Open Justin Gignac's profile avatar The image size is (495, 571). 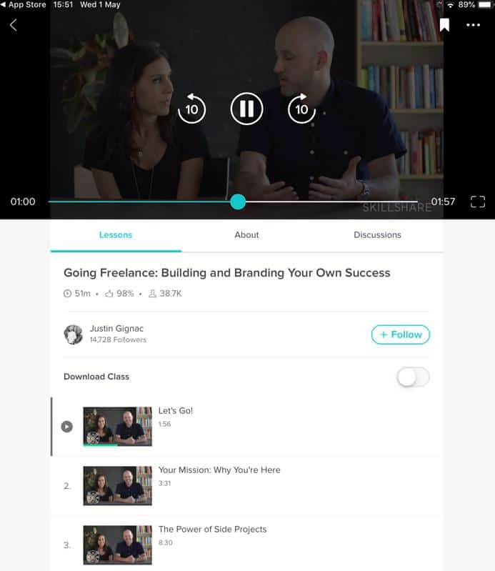pyautogui.click(x=74, y=334)
